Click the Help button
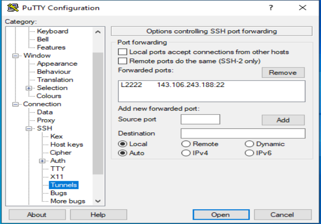 [98, 214]
